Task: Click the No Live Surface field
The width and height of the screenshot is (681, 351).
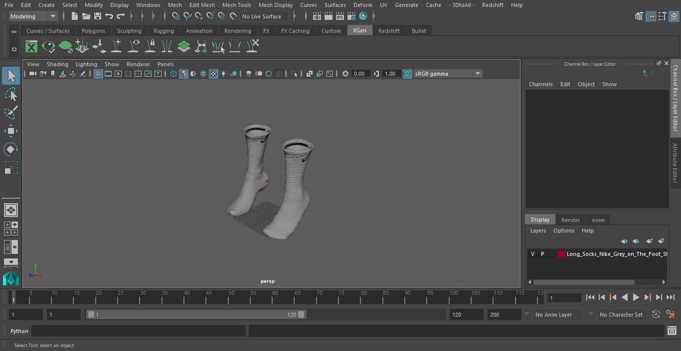Action: (264, 16)
